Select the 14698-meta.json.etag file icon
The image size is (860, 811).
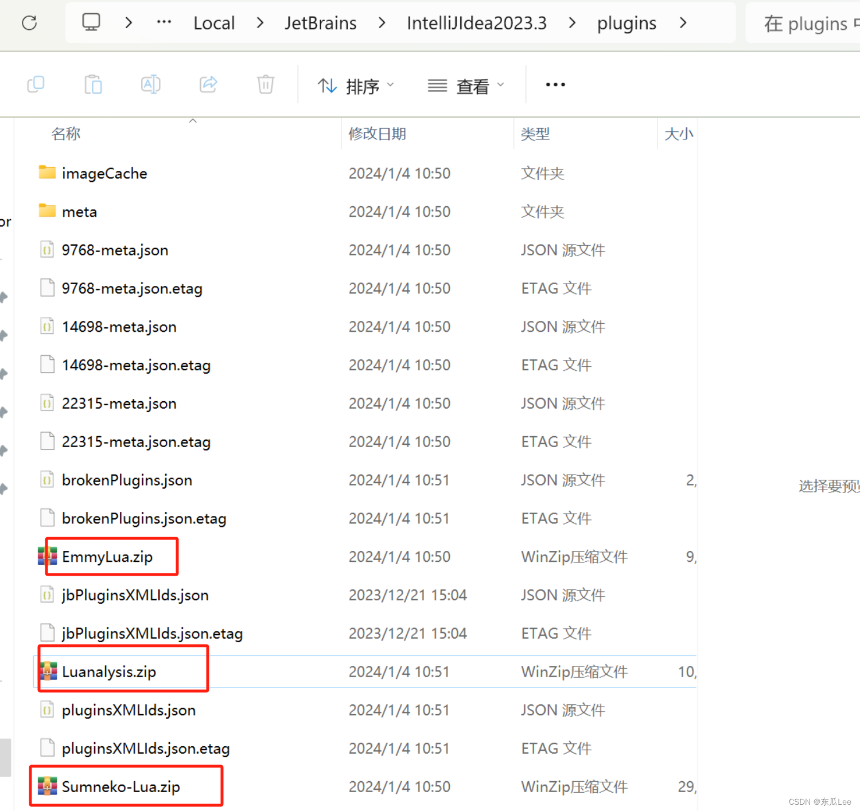pos(47,364)
